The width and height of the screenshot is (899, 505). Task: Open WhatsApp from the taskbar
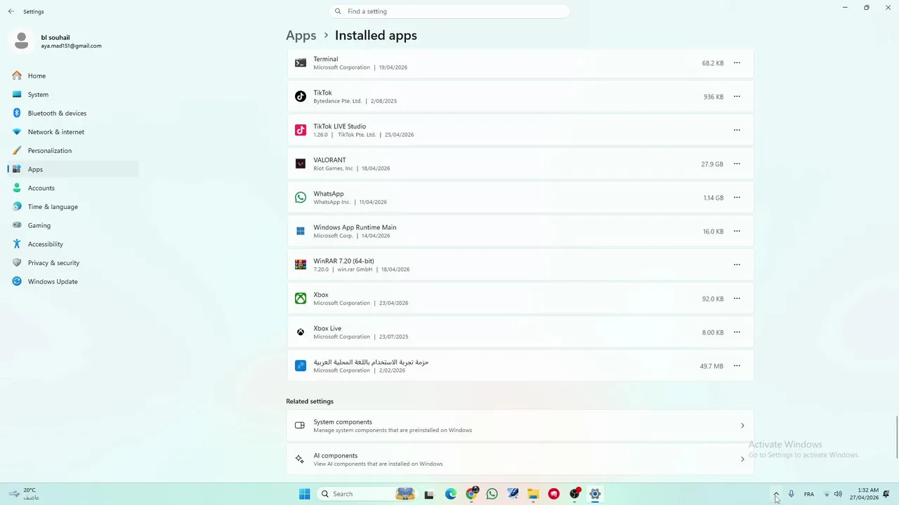[492, 494]
